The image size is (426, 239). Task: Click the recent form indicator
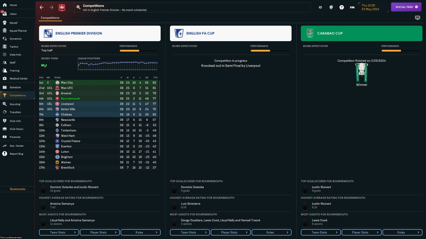coord(44,65)
